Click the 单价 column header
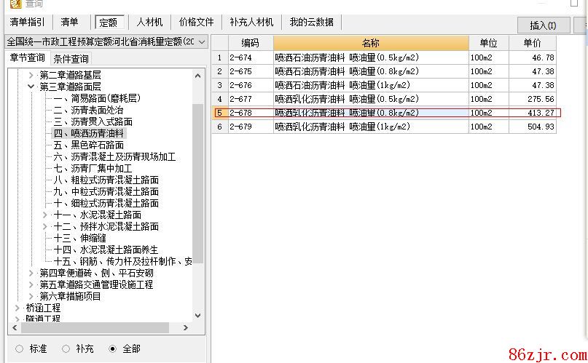 532,43
